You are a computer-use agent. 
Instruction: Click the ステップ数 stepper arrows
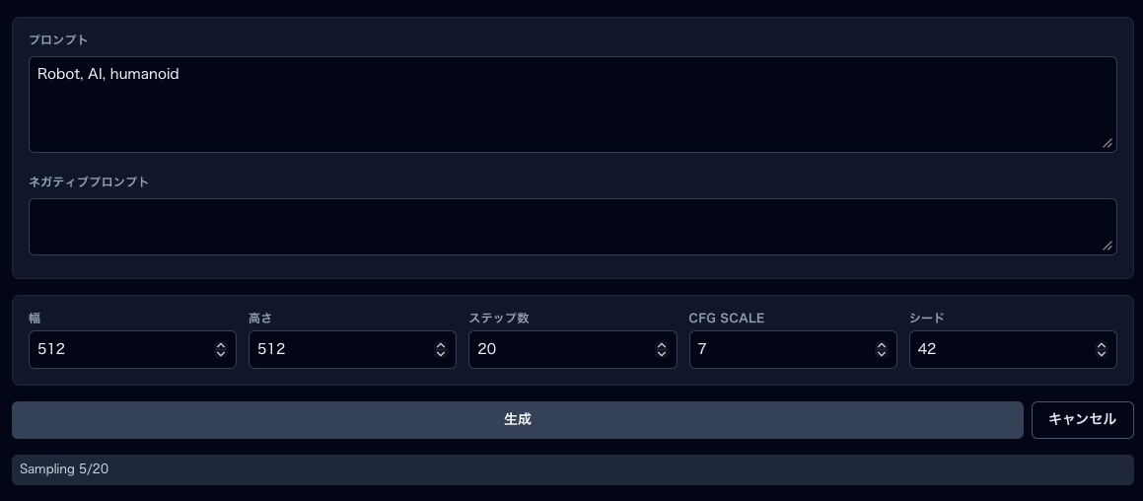click(x=661, y=350)
